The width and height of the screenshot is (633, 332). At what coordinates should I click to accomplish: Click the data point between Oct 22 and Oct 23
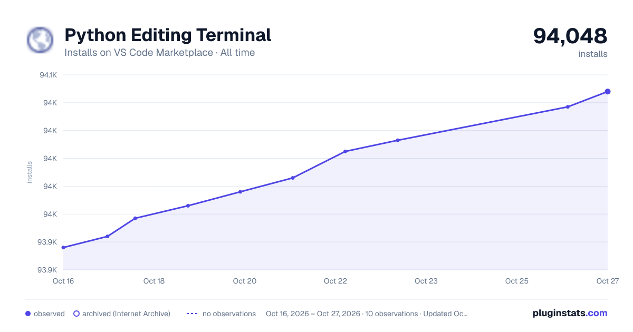[x=398, y=140]
